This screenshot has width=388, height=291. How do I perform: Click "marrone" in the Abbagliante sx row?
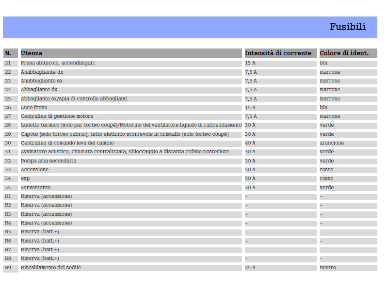(x=330, y=99)
